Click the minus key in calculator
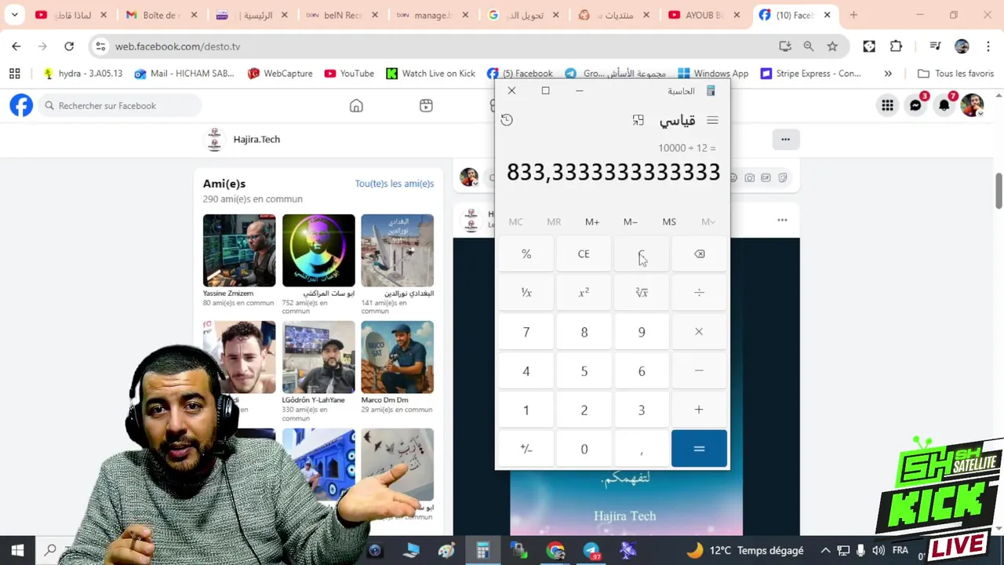The image size is (1004, 565). (699, 370)
